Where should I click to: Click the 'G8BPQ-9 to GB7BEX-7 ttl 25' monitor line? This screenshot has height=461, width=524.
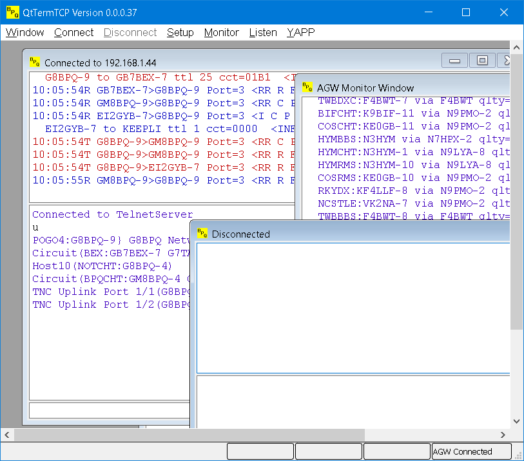click(170, 77)
